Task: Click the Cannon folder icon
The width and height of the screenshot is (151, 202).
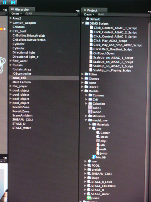Action: 90,95
